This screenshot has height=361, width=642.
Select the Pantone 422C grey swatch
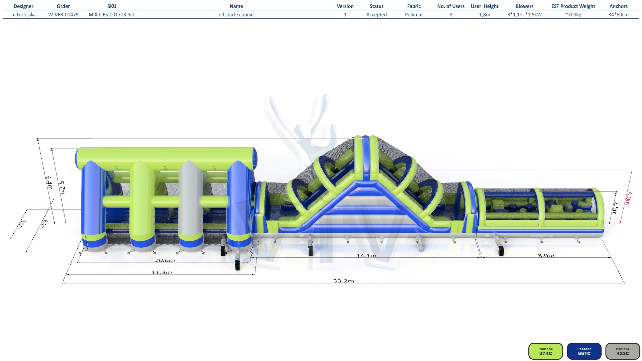(x=623, y=351)
